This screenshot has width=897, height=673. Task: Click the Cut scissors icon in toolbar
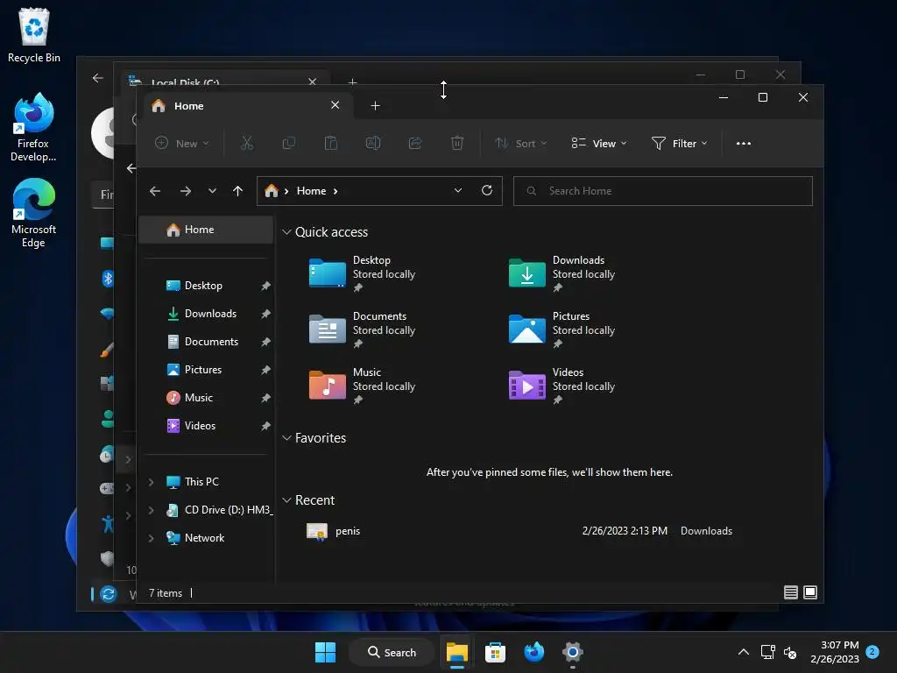click(246, 143)
